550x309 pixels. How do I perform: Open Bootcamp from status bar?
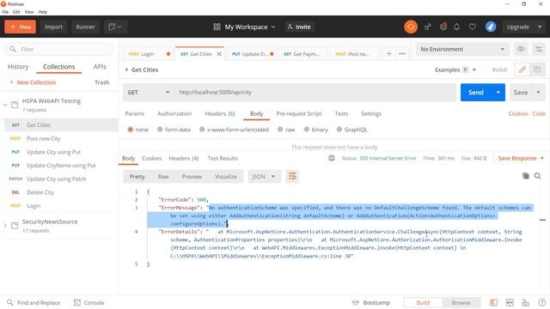(370, 302)
